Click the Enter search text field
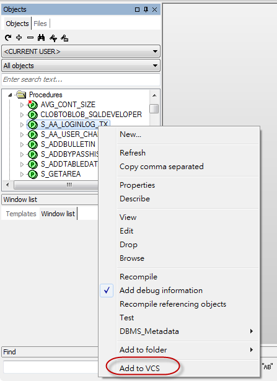The width and height of the screenshot is (277, 381). [x=81, y=79]
